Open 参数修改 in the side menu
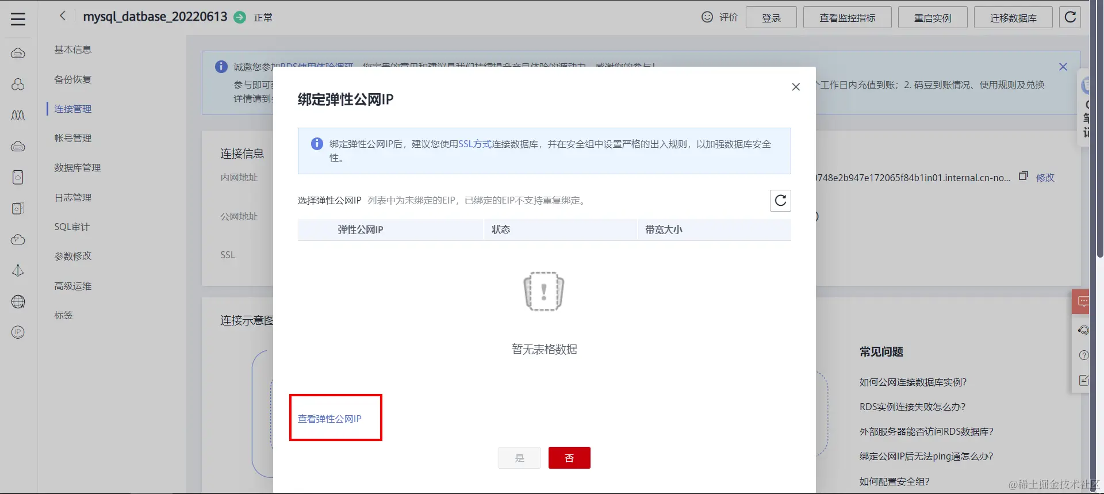Image resolution: width=1104 pixels, height=494 pixels. coord(73,256)
